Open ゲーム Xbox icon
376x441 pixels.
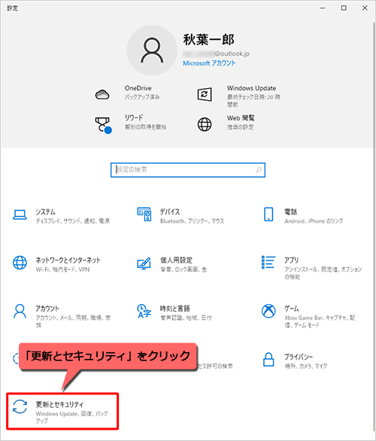click(268, 311)
